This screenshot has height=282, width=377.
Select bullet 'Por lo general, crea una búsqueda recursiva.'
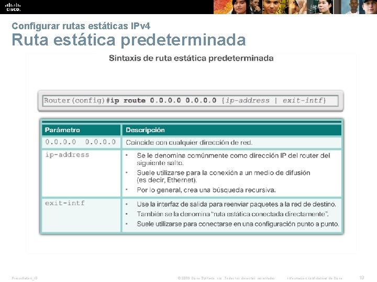pyautogui.click(x=206, y=190)
